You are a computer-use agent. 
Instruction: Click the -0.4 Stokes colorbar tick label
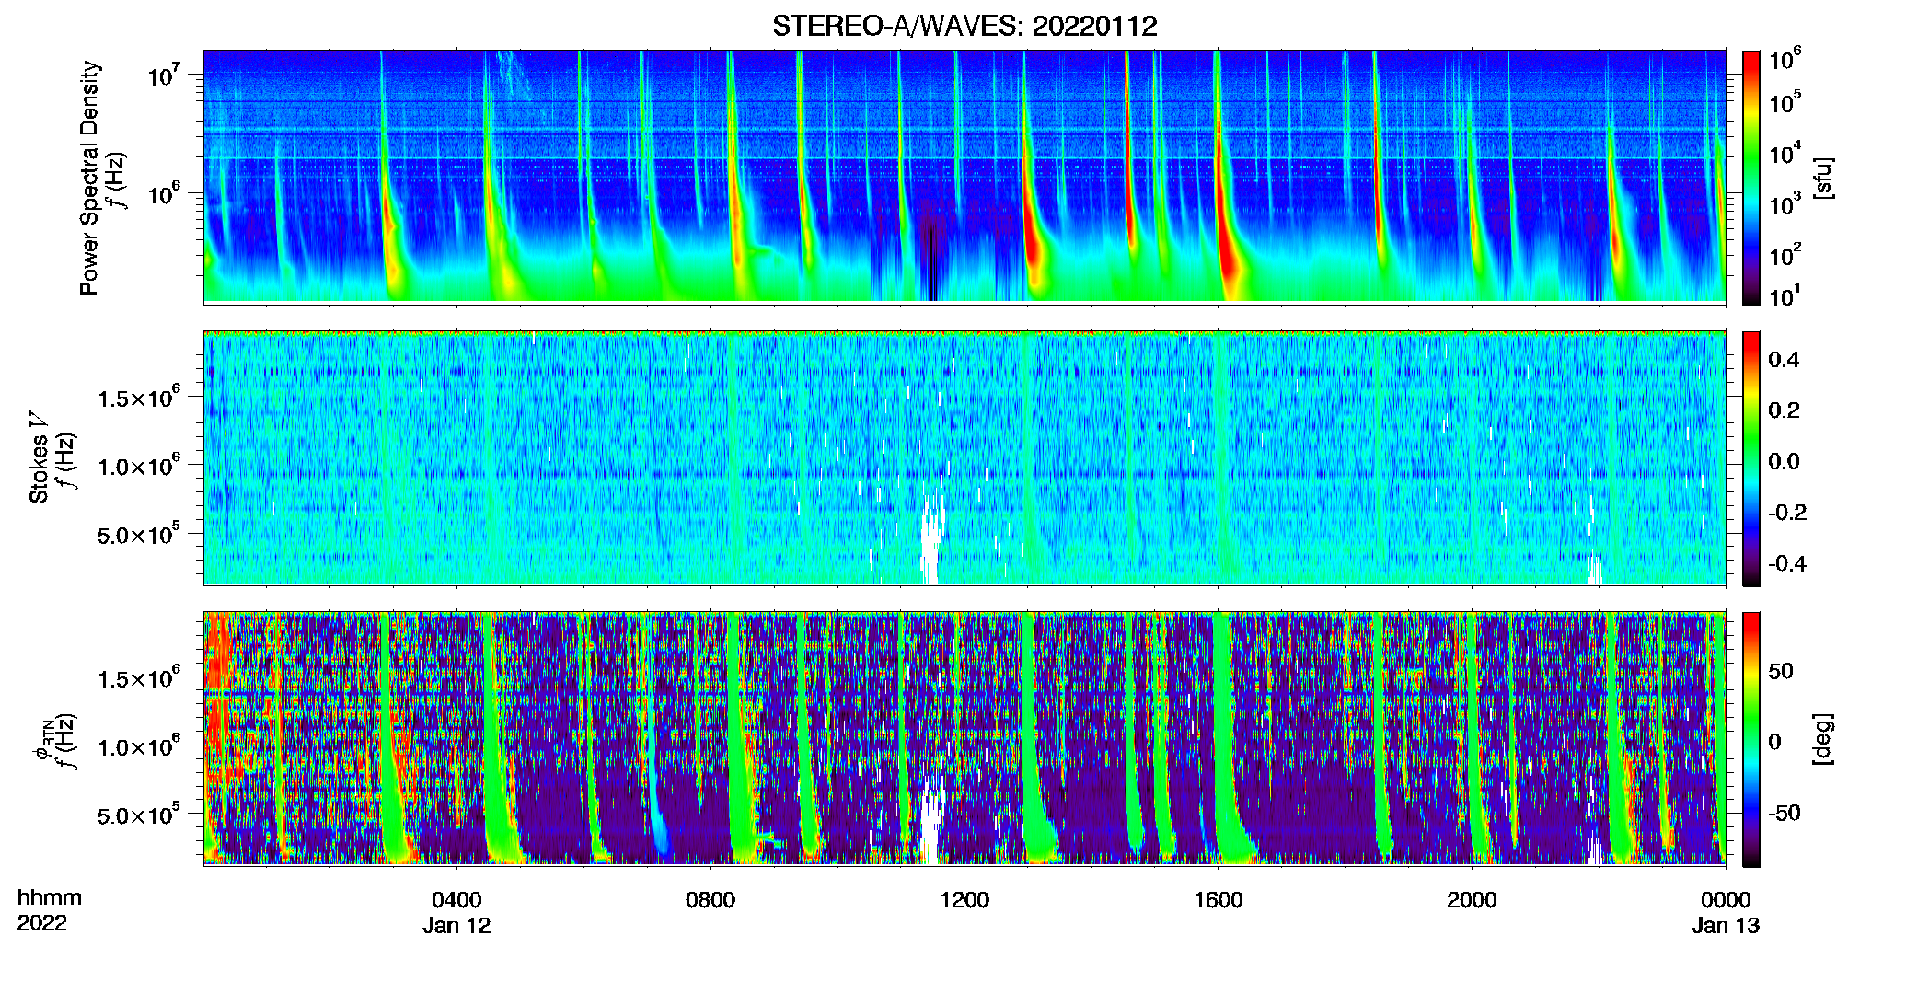point(1787,563)
